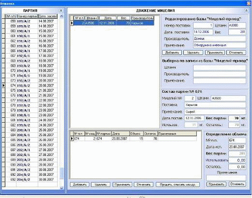The image size is (252, 198).
Task: Select row marker of mycelium record А3500
Action: pos(72,23)
